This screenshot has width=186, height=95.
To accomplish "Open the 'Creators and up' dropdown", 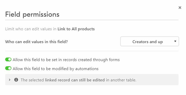I will 150,41.
